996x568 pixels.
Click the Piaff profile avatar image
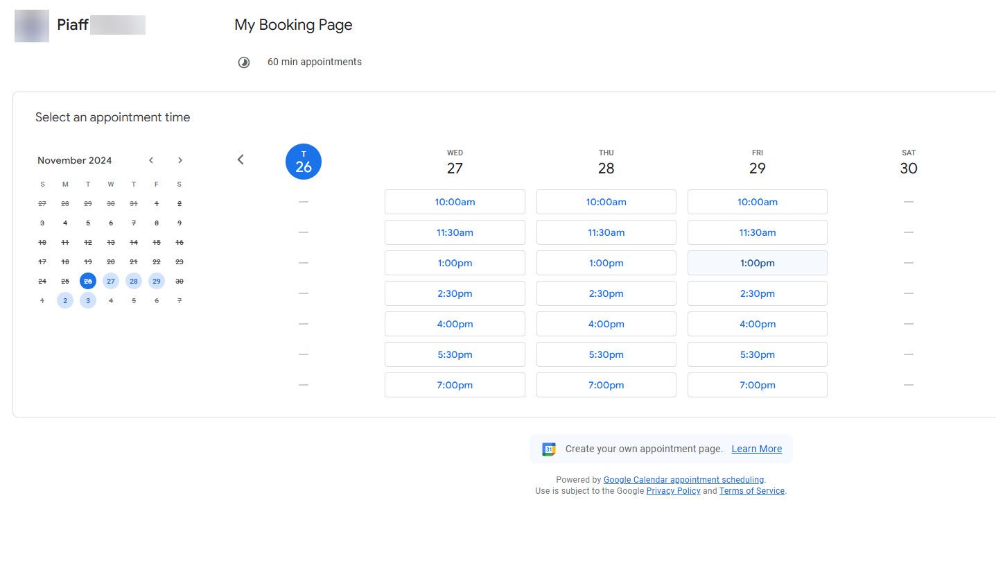coord(31,25)
